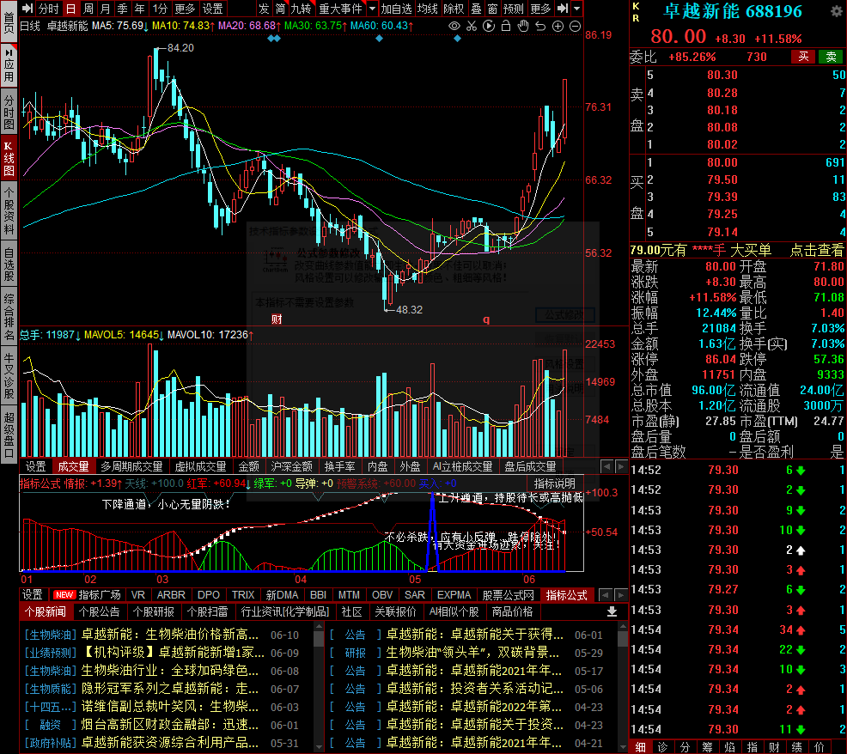
Task: Switch to the 月 monthly period
Action: click(106, 8)
